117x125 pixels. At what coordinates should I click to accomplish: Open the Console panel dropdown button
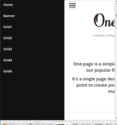[x=37, y=123]
